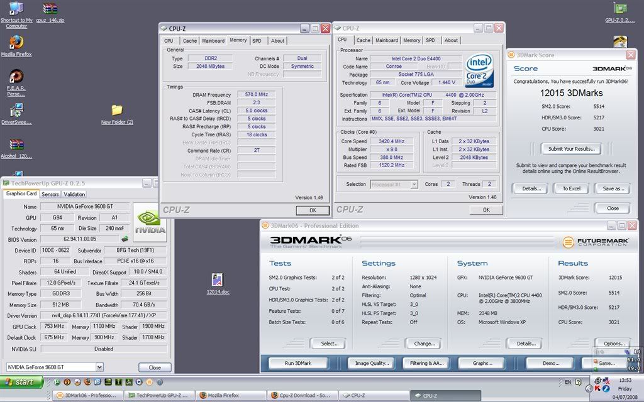Click the To Excel button
The image size is (644, 402).
click(571, 188)
